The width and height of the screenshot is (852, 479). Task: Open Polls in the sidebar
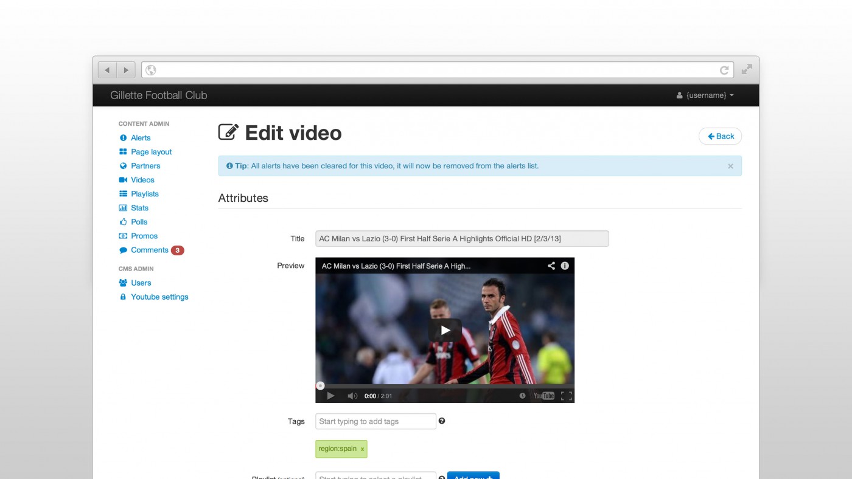[139, 222]
